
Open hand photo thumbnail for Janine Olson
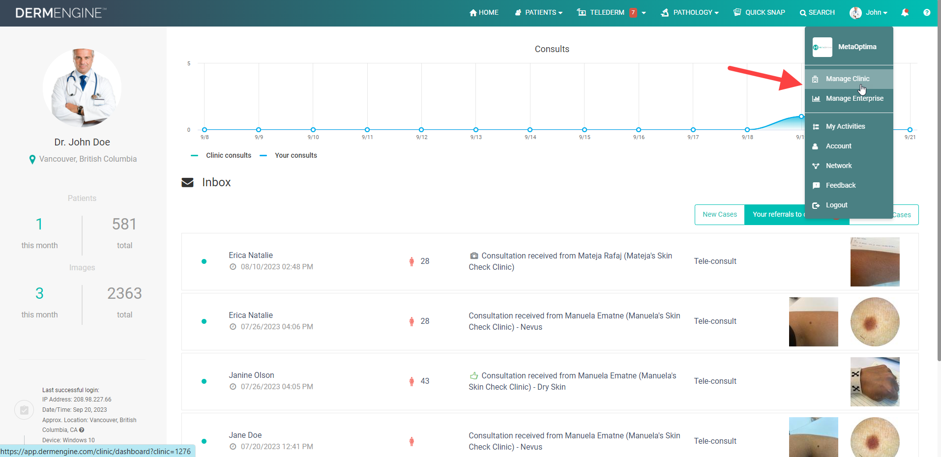click(x=875, y=382)
